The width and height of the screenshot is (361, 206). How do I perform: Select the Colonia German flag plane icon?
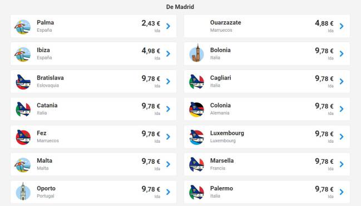(x=196, y=109)
